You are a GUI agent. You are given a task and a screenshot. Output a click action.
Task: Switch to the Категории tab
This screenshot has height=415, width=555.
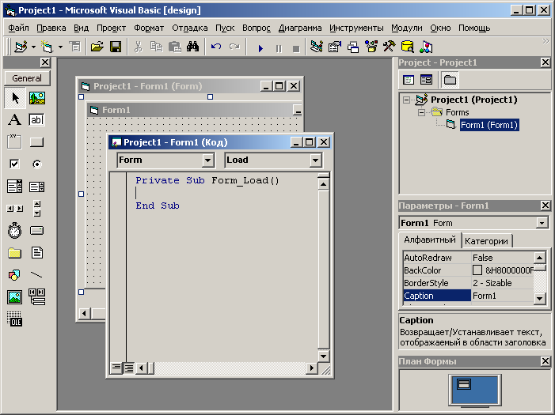487,241
